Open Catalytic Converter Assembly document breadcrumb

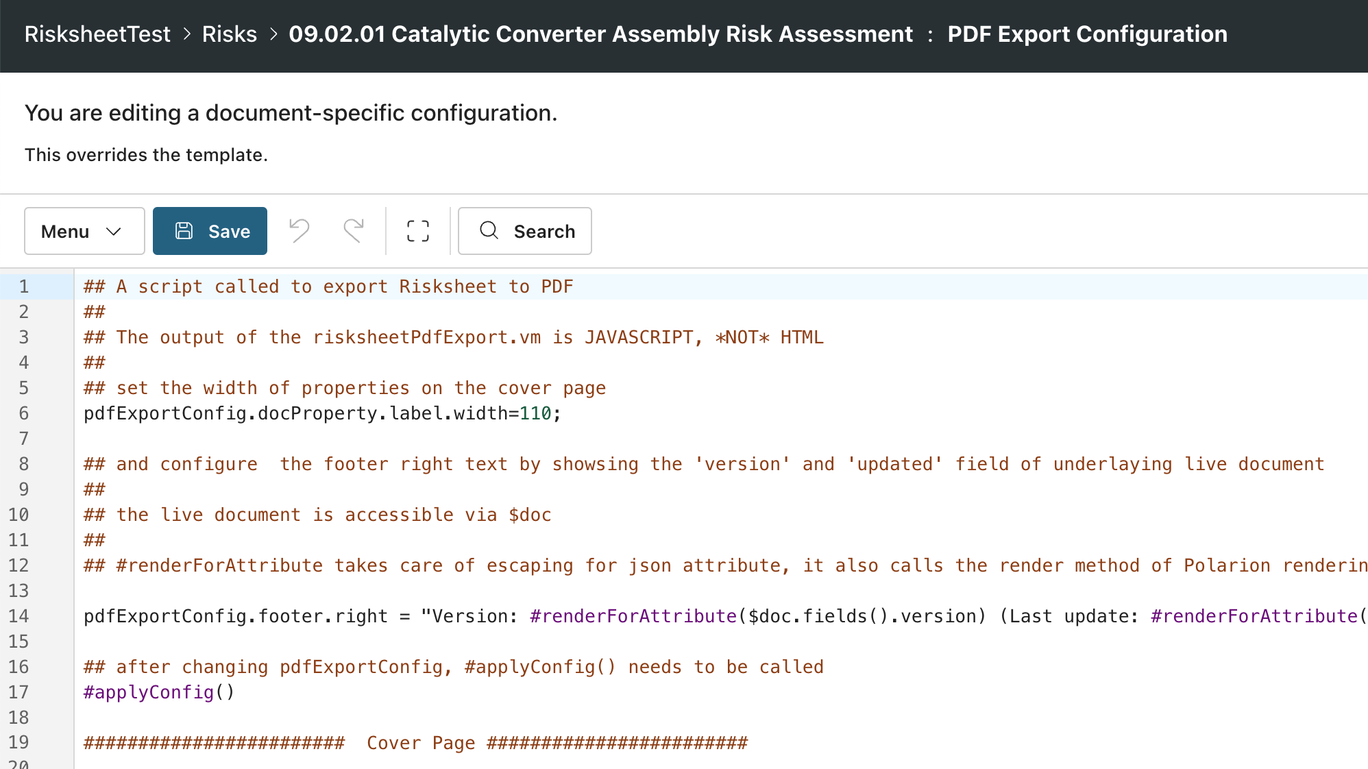600,34
